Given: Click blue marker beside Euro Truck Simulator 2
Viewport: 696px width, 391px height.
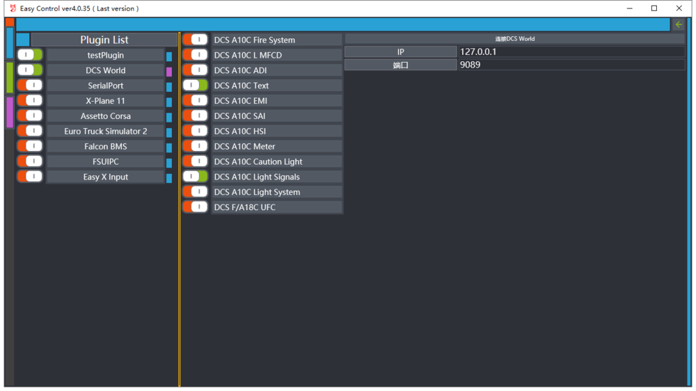Looking at the screenshot, I should click(x=169, y=133).
